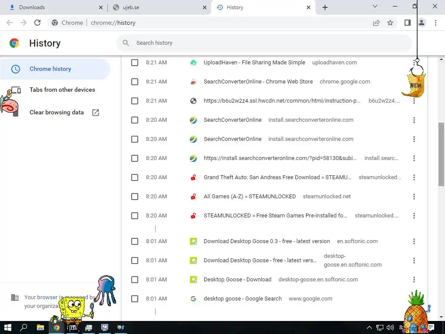This screenshot has height=334, width=445.
Task: Click softonic favicon on Desktop Goose - Download
Action: pyautogui.click(x=193, y=280)
